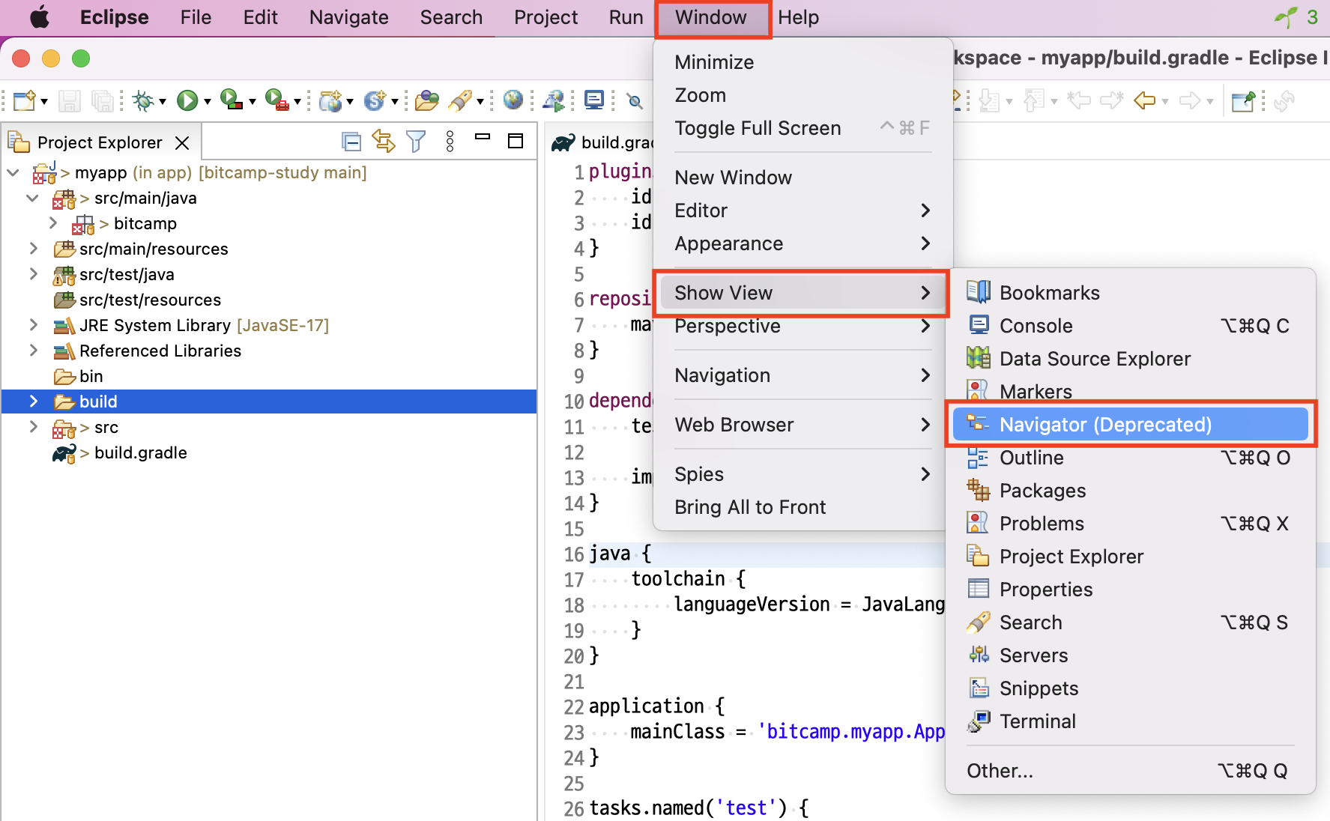
Task: Click the New Servlet icon
Action: point(375,100)
